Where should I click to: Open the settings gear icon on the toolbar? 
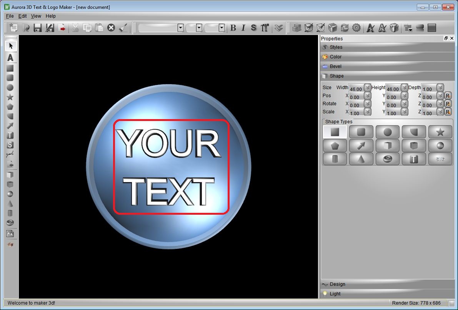point(356,27)
